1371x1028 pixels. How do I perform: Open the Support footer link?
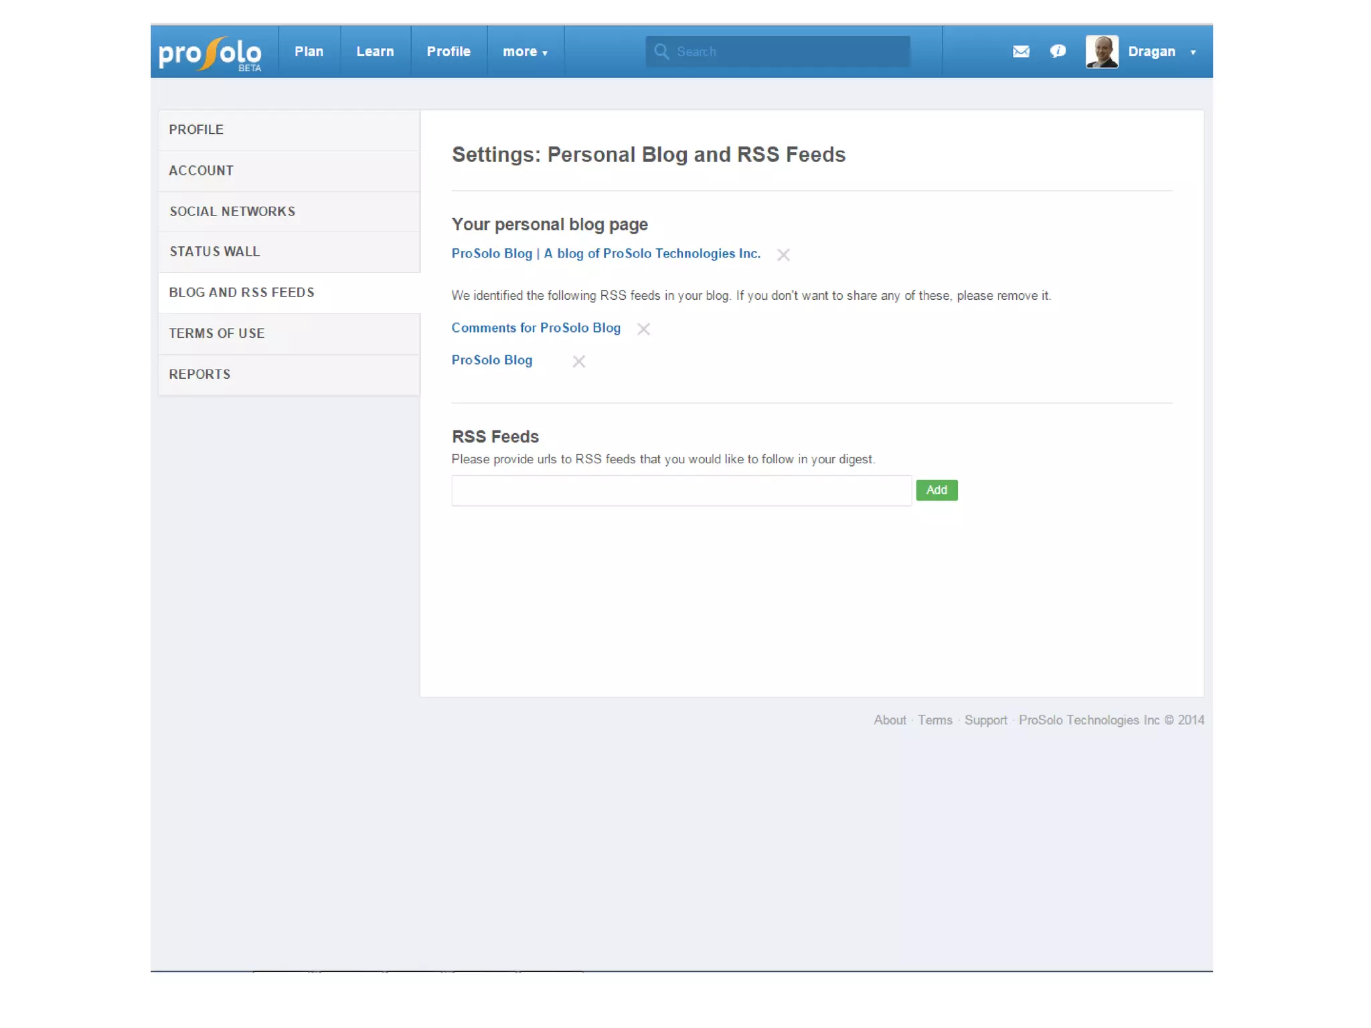click(x=985, y=720)
